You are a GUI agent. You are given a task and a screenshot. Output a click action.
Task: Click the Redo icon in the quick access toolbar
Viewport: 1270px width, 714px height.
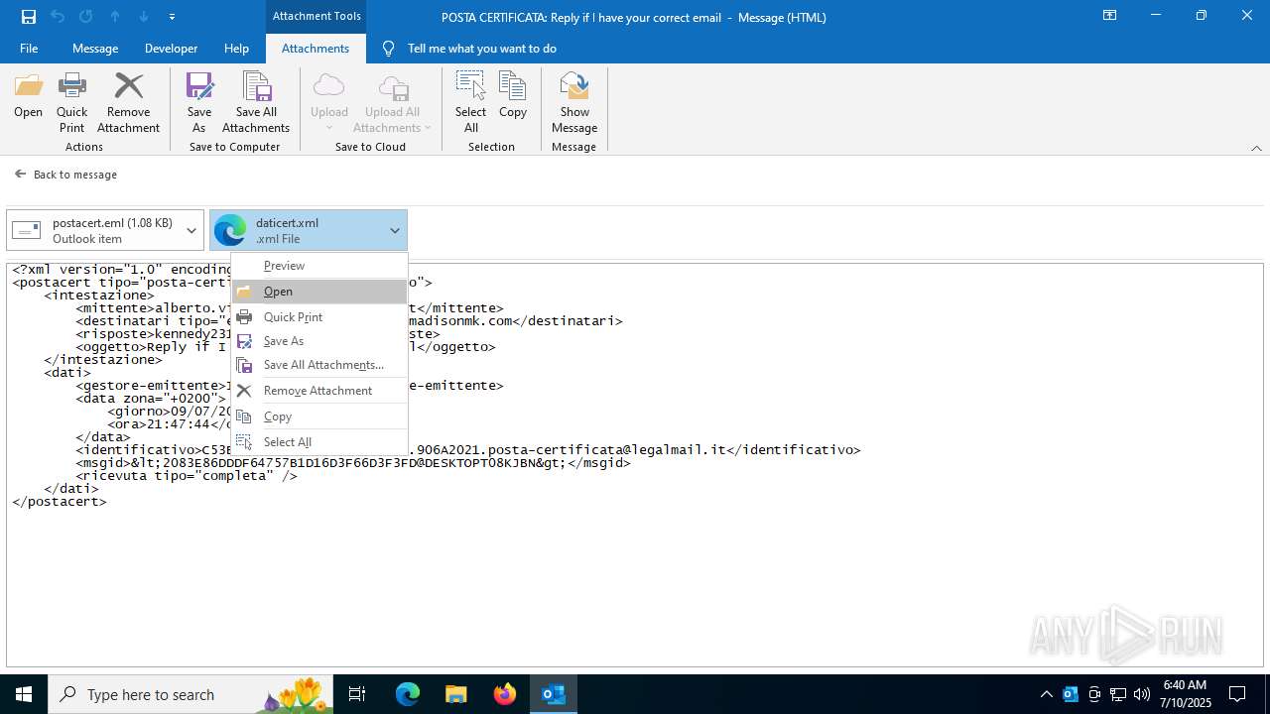tap(86, 16)
